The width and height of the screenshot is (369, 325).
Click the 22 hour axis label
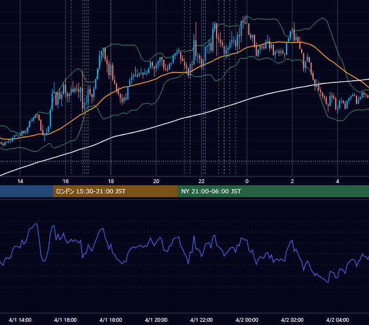pyautogui.click(x=201, y=181)
